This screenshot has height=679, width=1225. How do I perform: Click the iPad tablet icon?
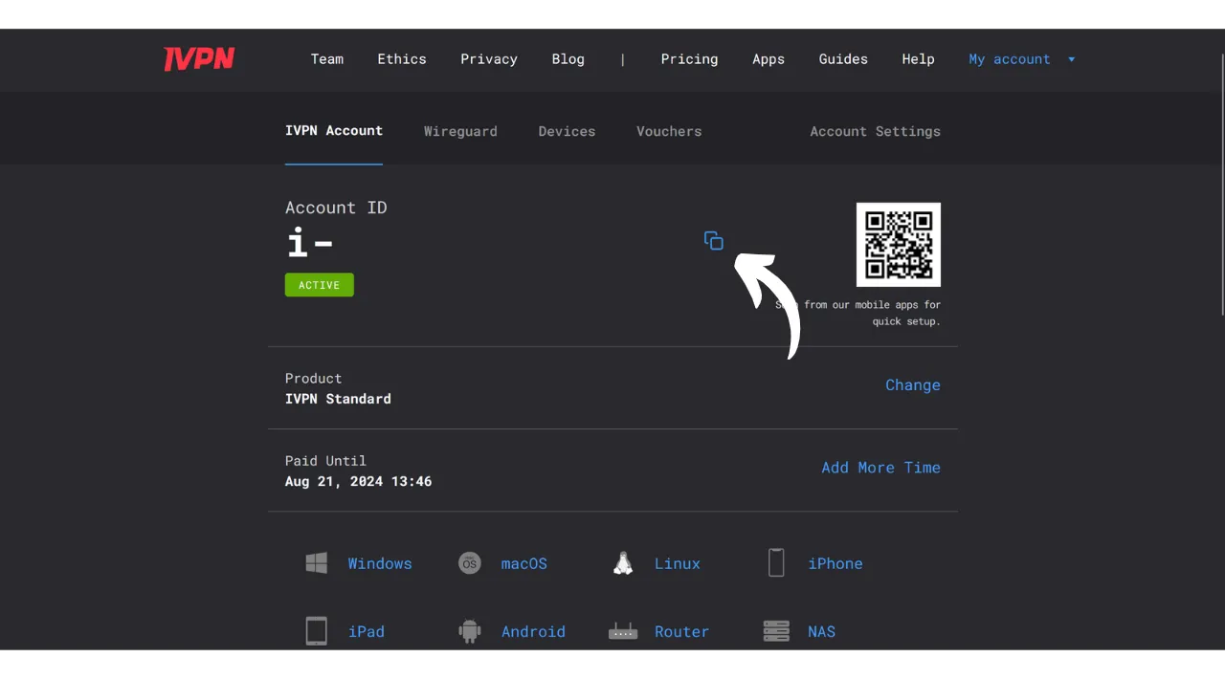317,631
